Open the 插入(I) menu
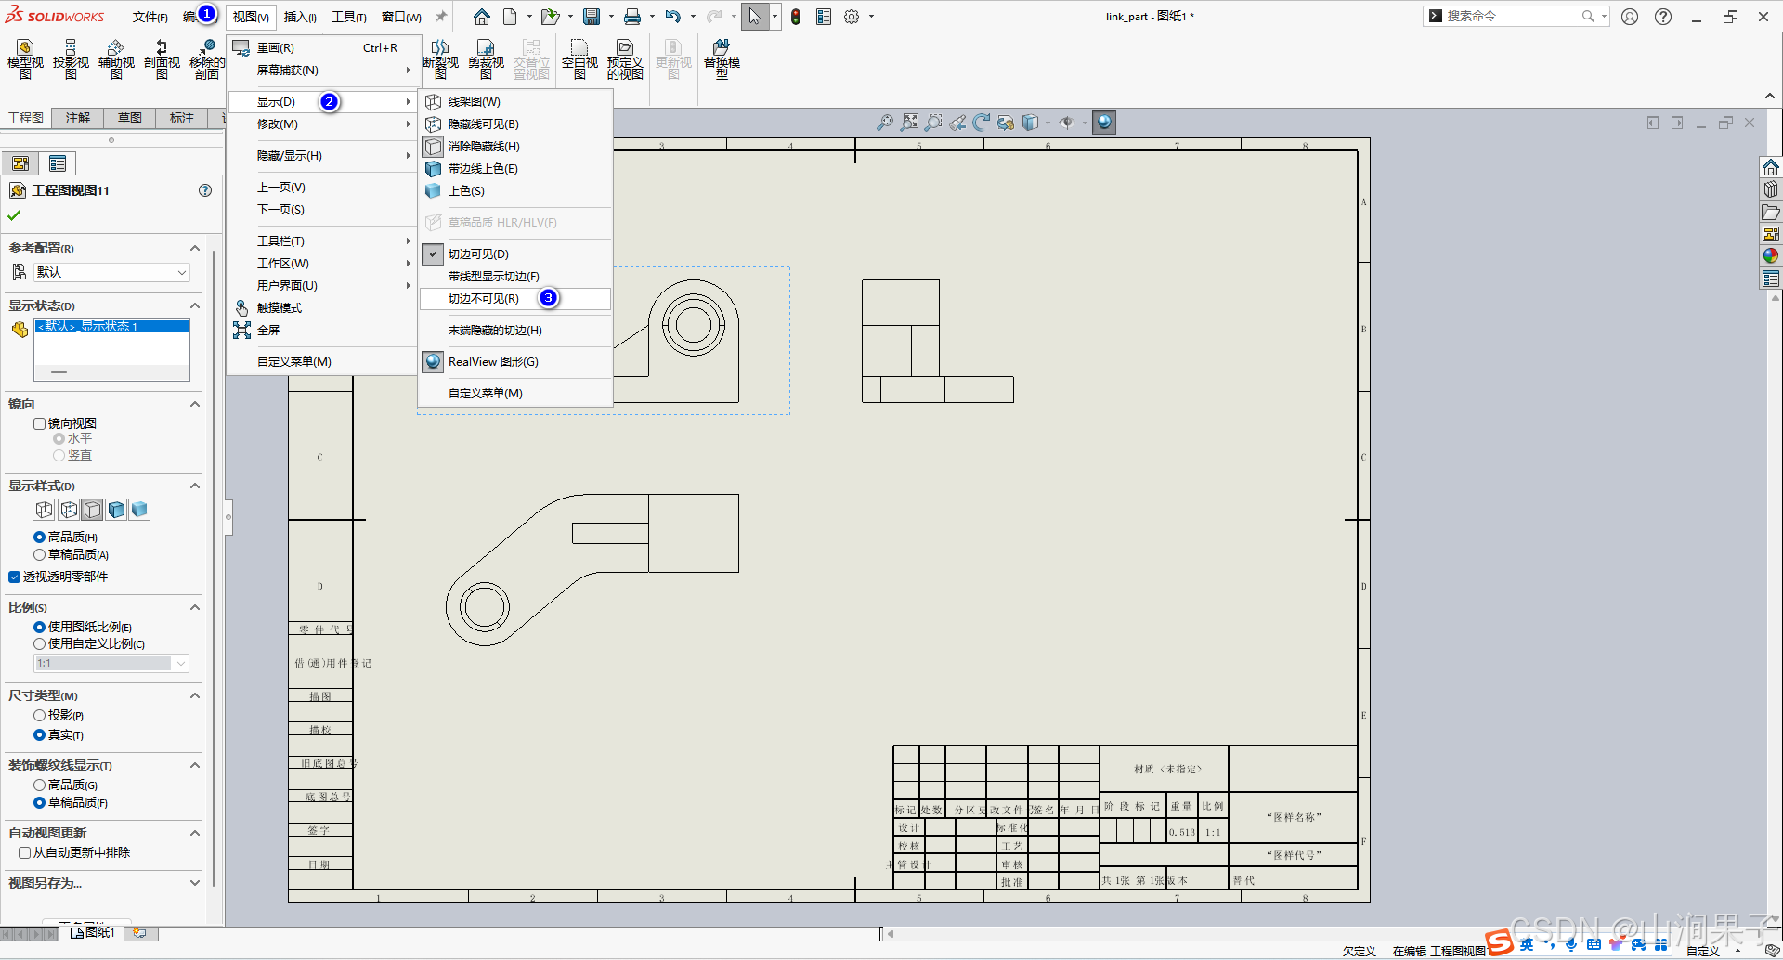 [300, 17]
